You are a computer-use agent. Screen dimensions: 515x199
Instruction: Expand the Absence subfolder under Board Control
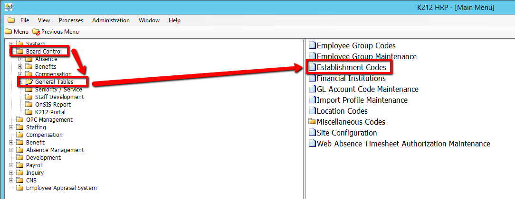pos(20,59)
